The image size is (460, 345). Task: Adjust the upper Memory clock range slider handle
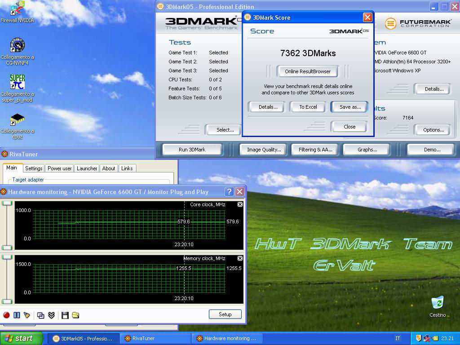tap(7, 257)
